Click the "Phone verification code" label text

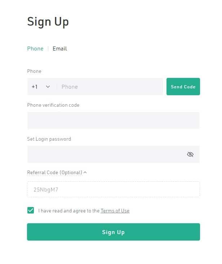[53, 105]
